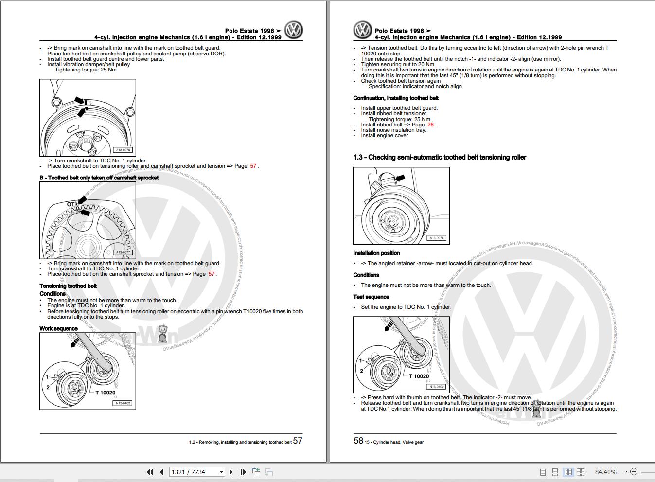Click the zoom slider track
Viewport: 655px width, 482px height.
pyautogui.click(x=648, y=472)
